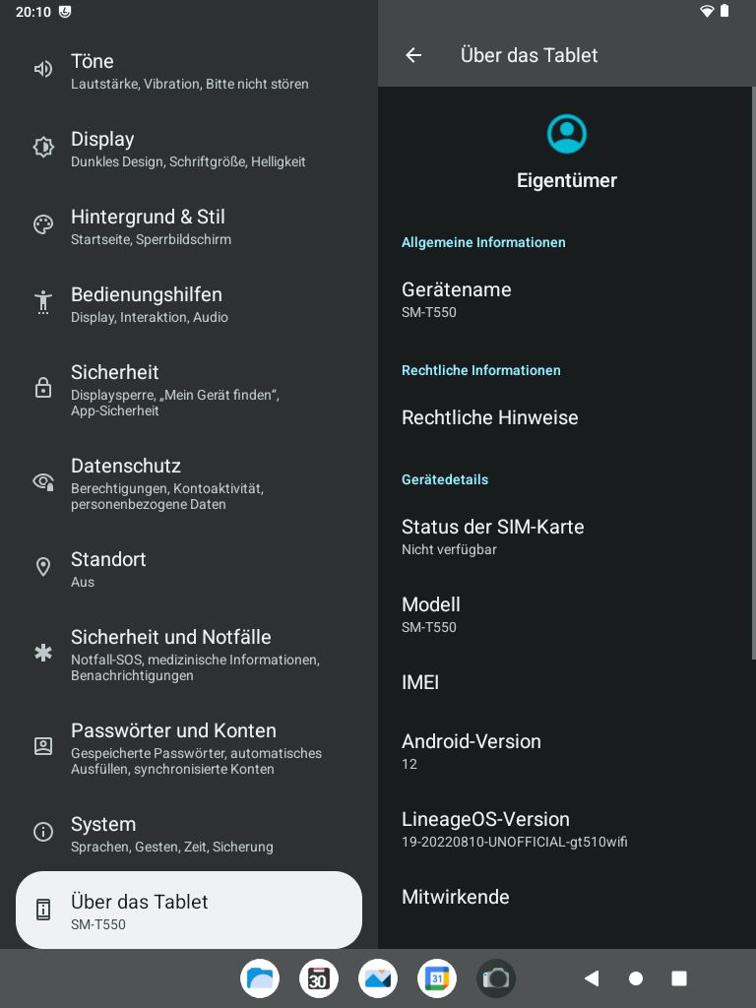Tap the triangular navigation back button
Screen dimensions: 756x1008
[592, 978]
